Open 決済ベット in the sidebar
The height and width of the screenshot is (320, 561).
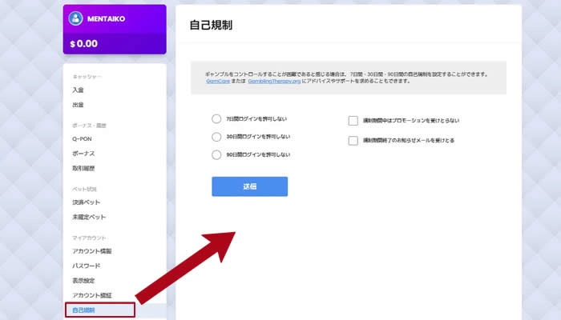click(x=86, y=202)
